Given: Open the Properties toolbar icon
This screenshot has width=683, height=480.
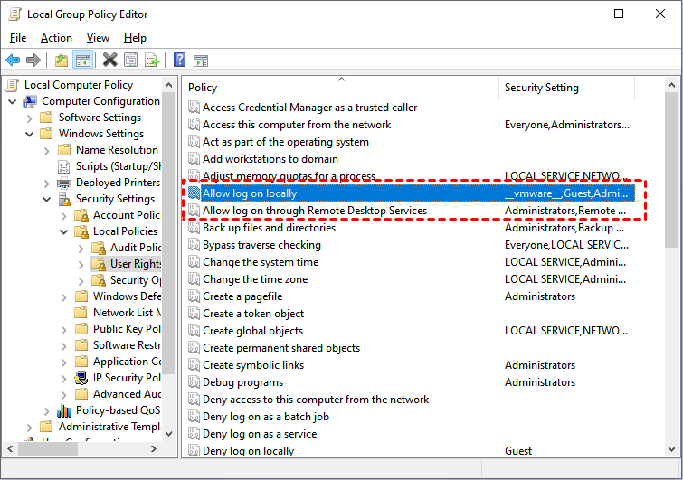Looking at the screenshot, I should pyautogui.click(x=130, y=60).
